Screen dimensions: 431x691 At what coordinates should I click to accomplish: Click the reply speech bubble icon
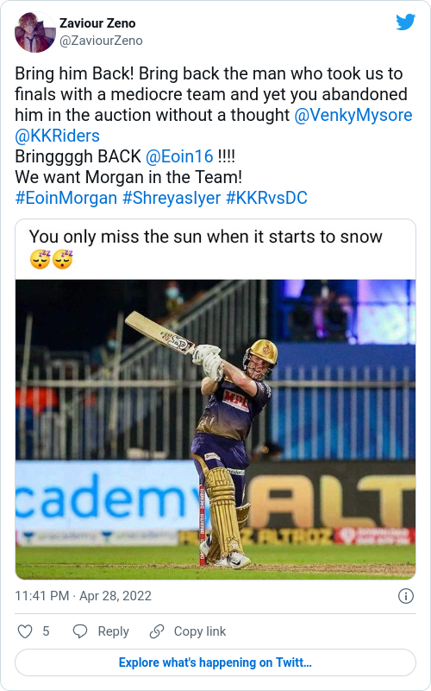[x=80, y=631]
